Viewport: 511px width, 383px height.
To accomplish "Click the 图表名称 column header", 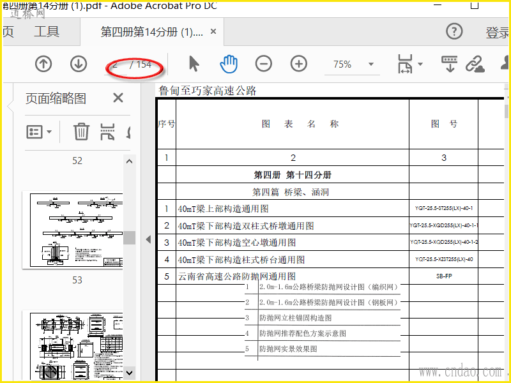I will [x=300, y=124].
